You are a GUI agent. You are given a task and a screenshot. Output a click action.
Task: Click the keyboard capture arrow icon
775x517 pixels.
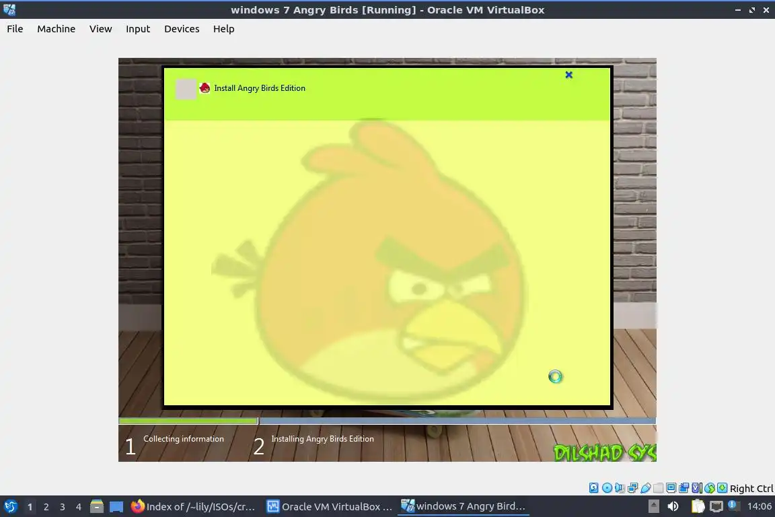click(x=722, y=488)
